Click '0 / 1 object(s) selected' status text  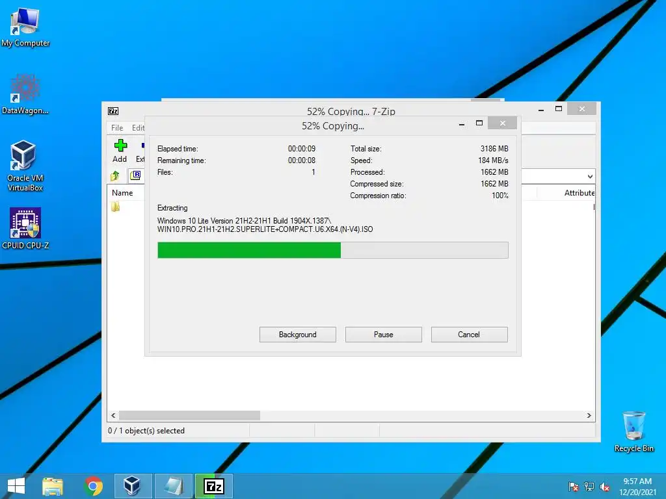(x=146, y=431)
